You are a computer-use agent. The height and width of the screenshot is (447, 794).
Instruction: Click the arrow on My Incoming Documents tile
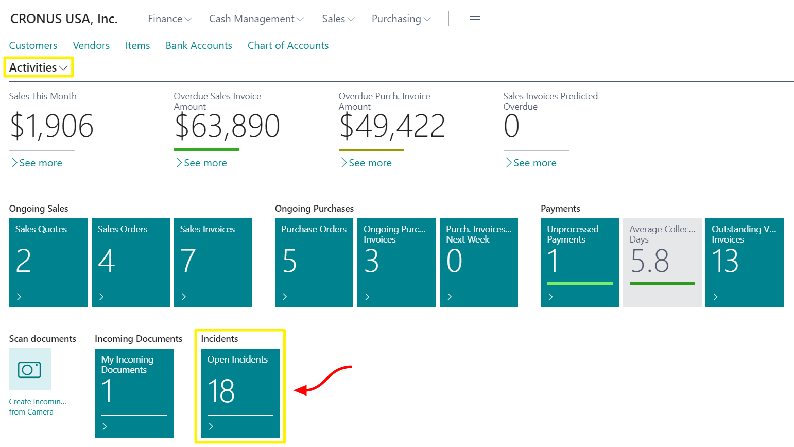coord(105,426)
